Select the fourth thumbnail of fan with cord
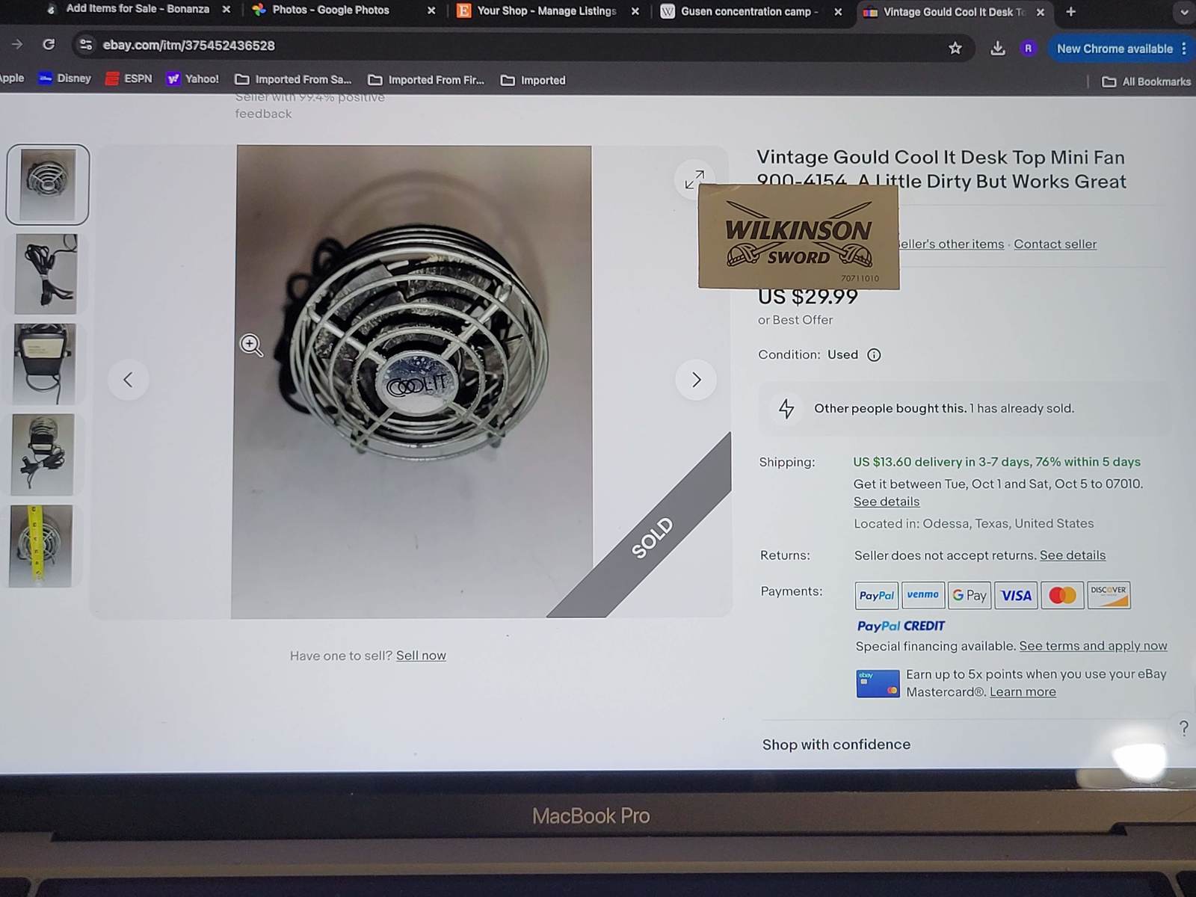 pos(43,455)
